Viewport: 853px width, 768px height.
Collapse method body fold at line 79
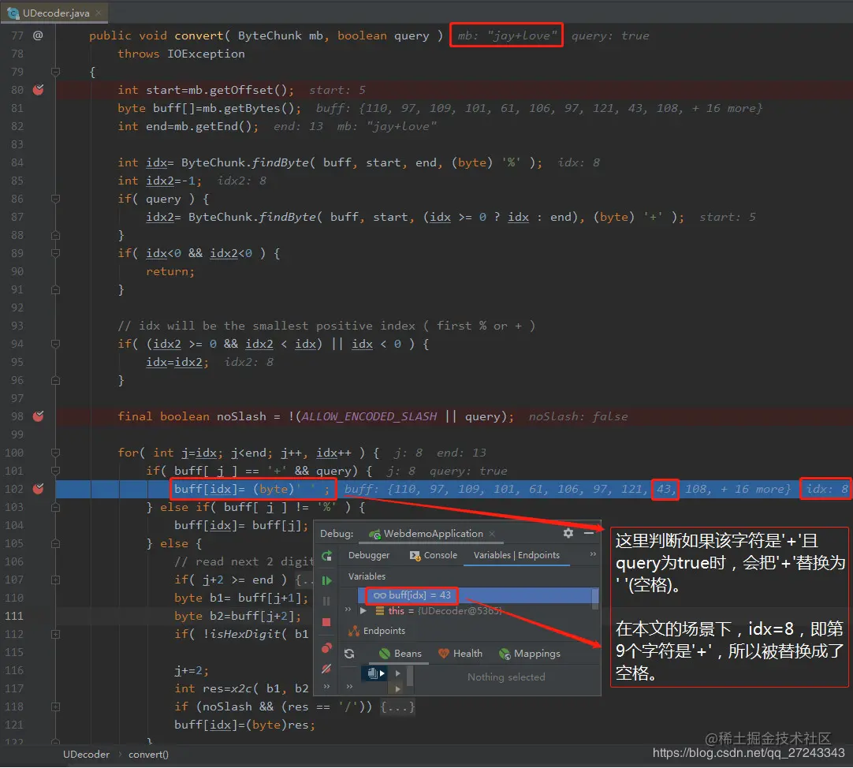point(55,72)
